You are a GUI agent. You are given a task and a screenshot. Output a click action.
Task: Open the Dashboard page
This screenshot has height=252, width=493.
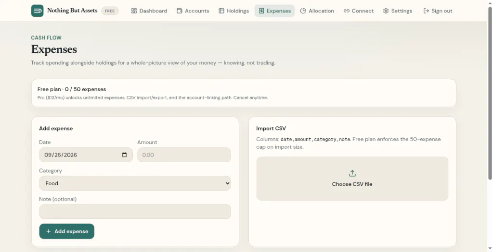click(x=149, y=11)
